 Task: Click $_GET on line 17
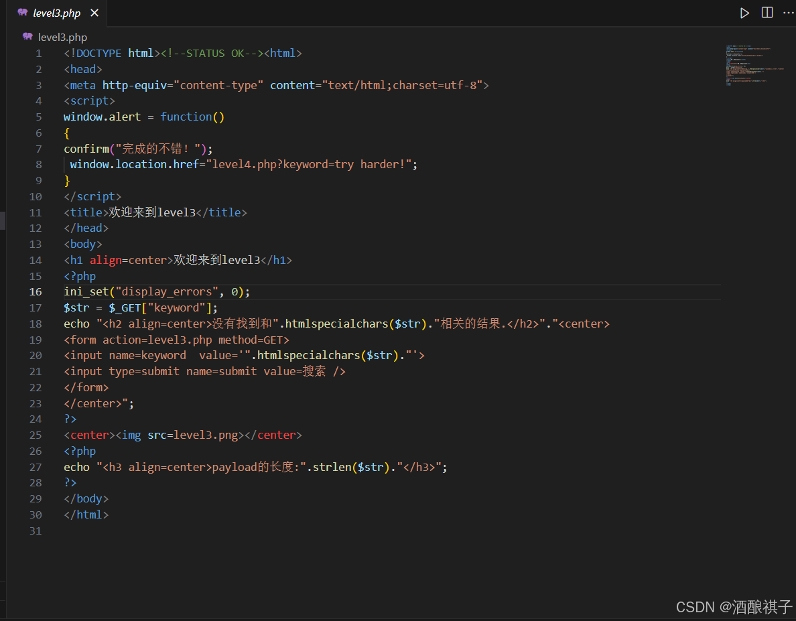(125, 308)
